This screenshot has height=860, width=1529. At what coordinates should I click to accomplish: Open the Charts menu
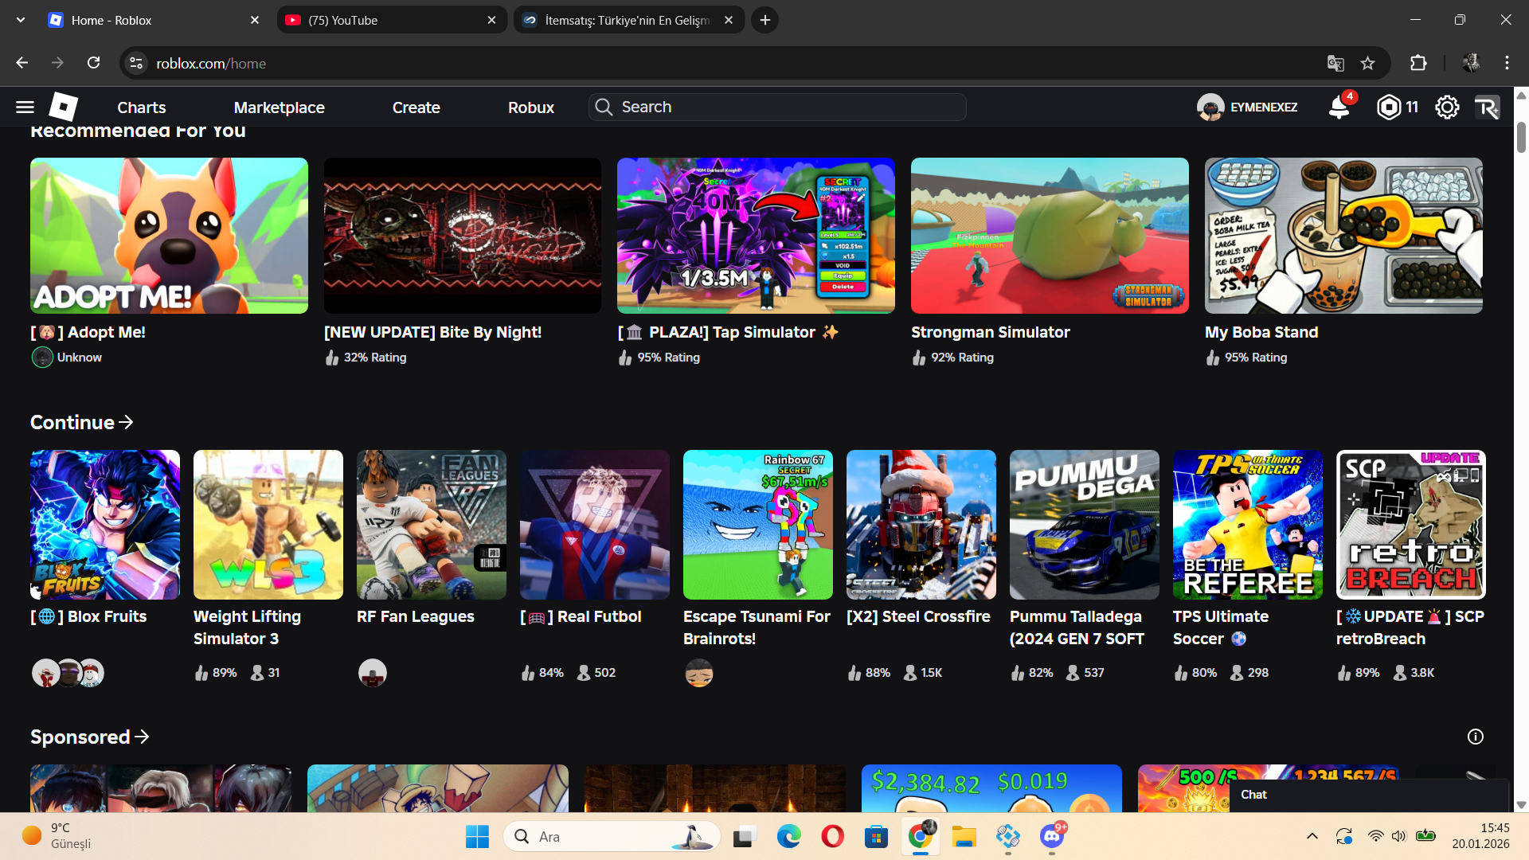[x=142, y=107]
